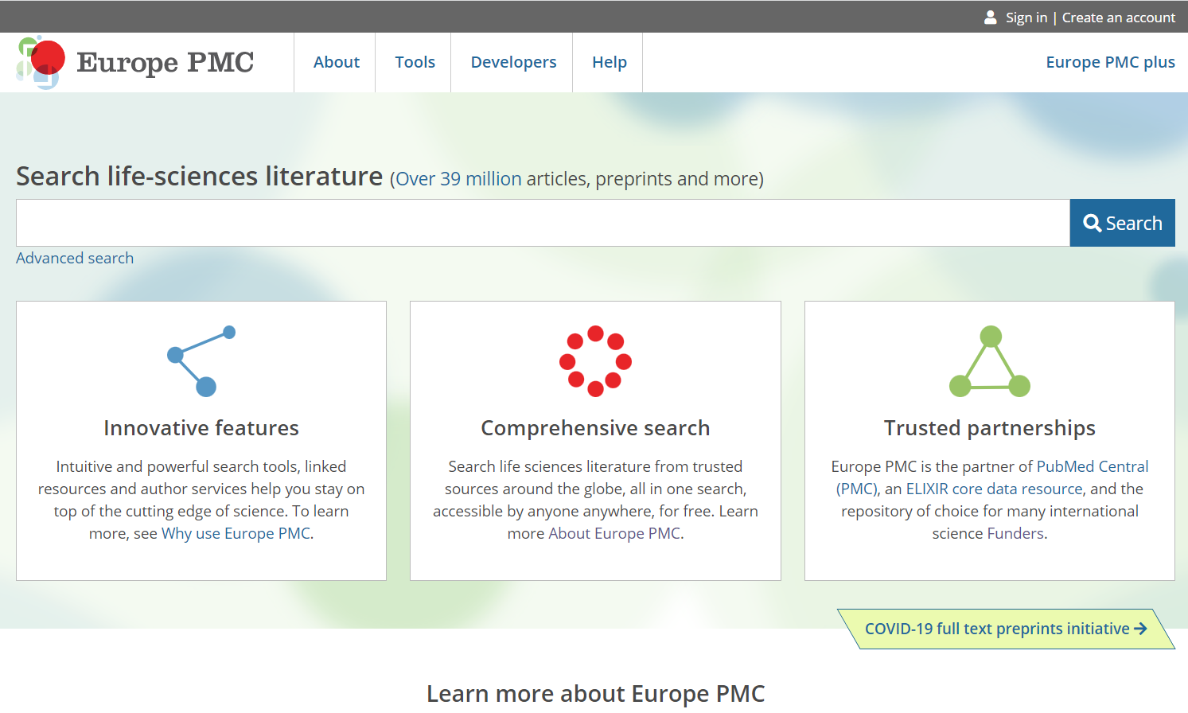Click the Comprehensive search heading
This screenshot has height=713, width=1188.
click(x=595, y=428)
